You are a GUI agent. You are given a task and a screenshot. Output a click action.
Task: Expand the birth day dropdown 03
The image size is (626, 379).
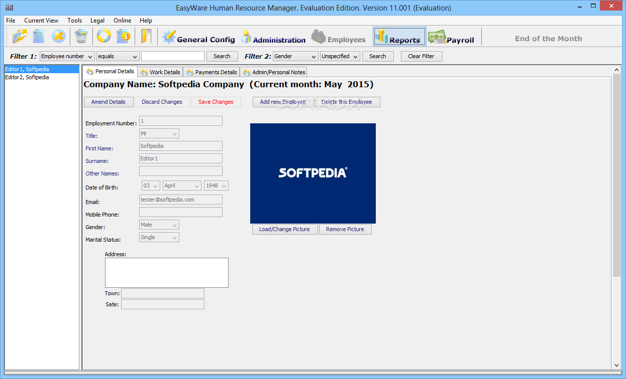151,185
